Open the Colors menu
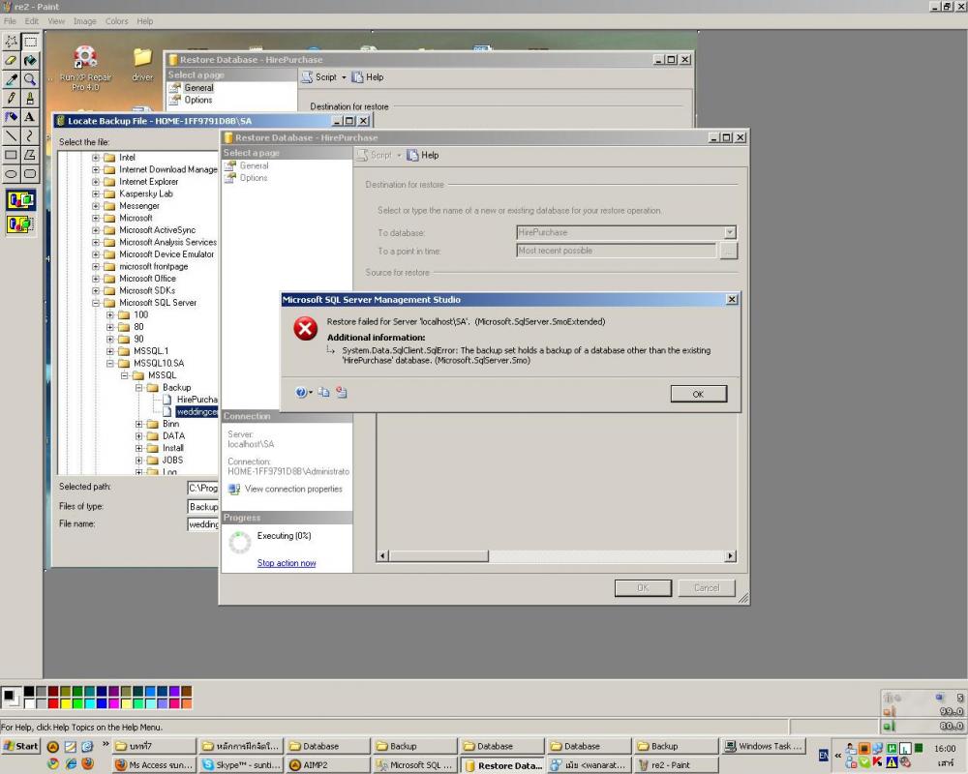This screenshot has height=774, width=968. point(117,21)
